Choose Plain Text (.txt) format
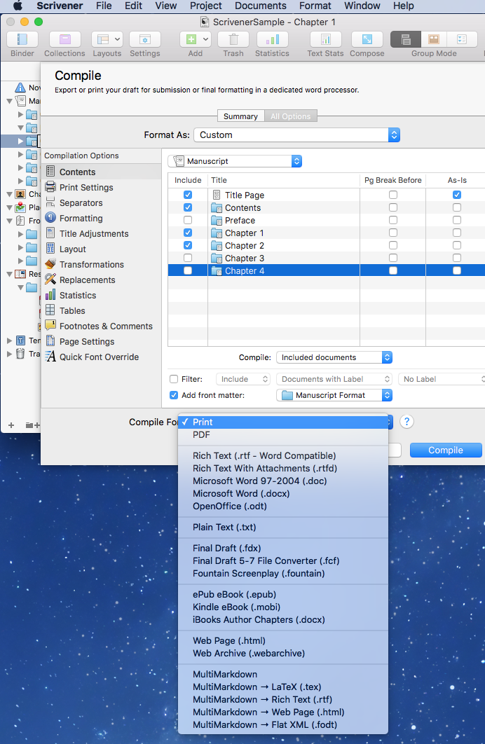The image size is (485, 744). (x=283, y=527)
